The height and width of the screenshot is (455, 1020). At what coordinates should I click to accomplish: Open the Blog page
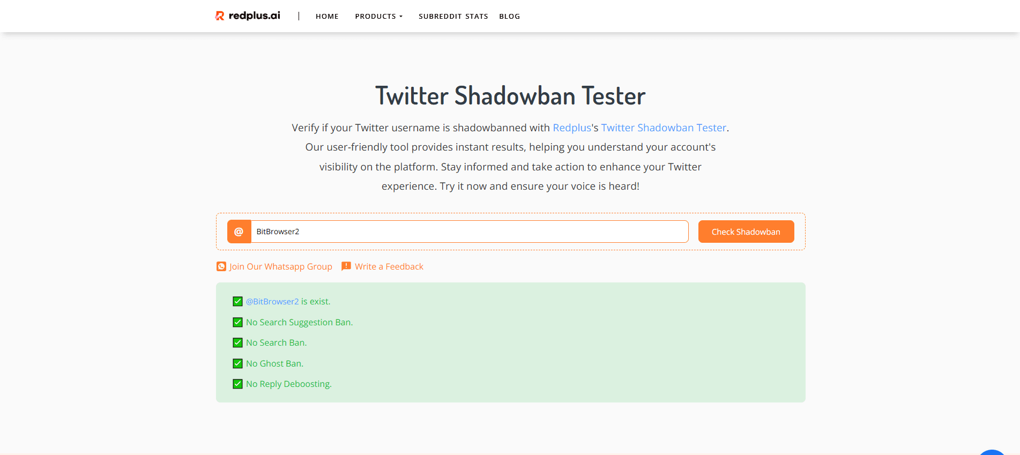click(x=509, y=17)
